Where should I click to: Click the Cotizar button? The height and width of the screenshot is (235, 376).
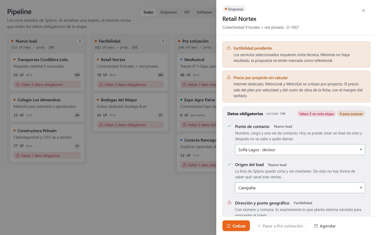click(x=236, y=226)
